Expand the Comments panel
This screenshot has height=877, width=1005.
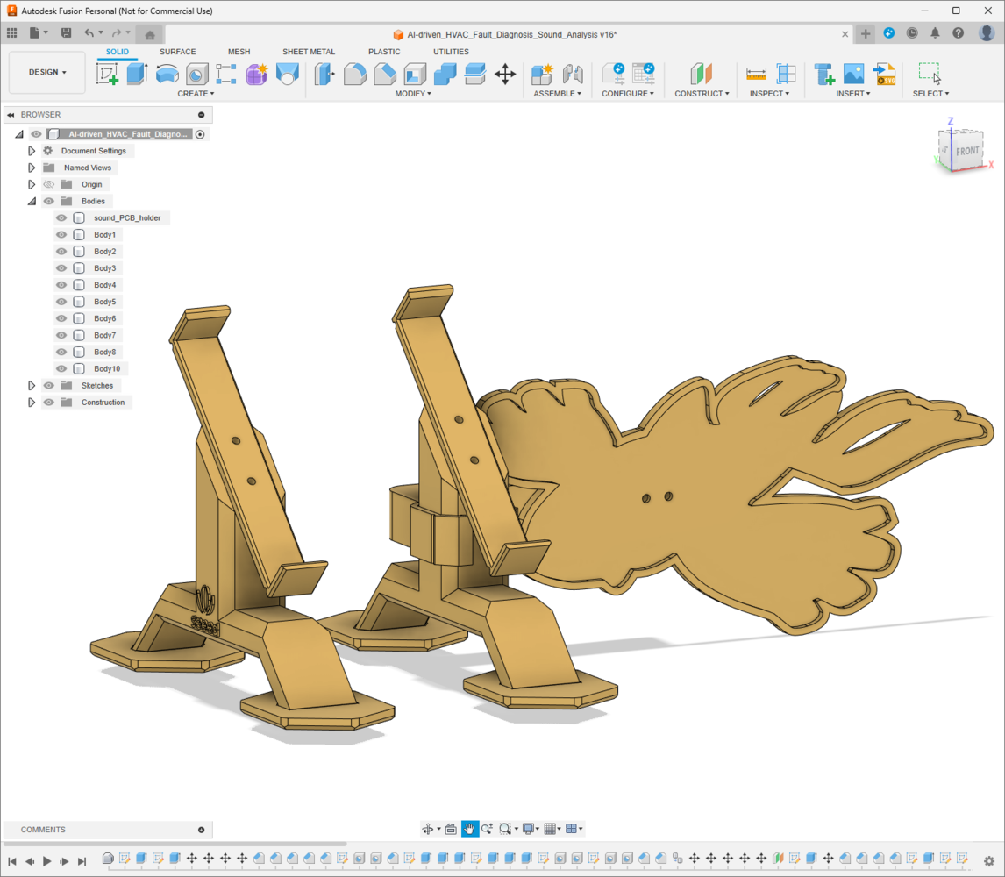201,830
